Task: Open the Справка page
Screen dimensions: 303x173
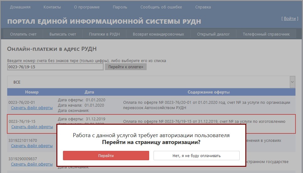Action: [203, 7]
